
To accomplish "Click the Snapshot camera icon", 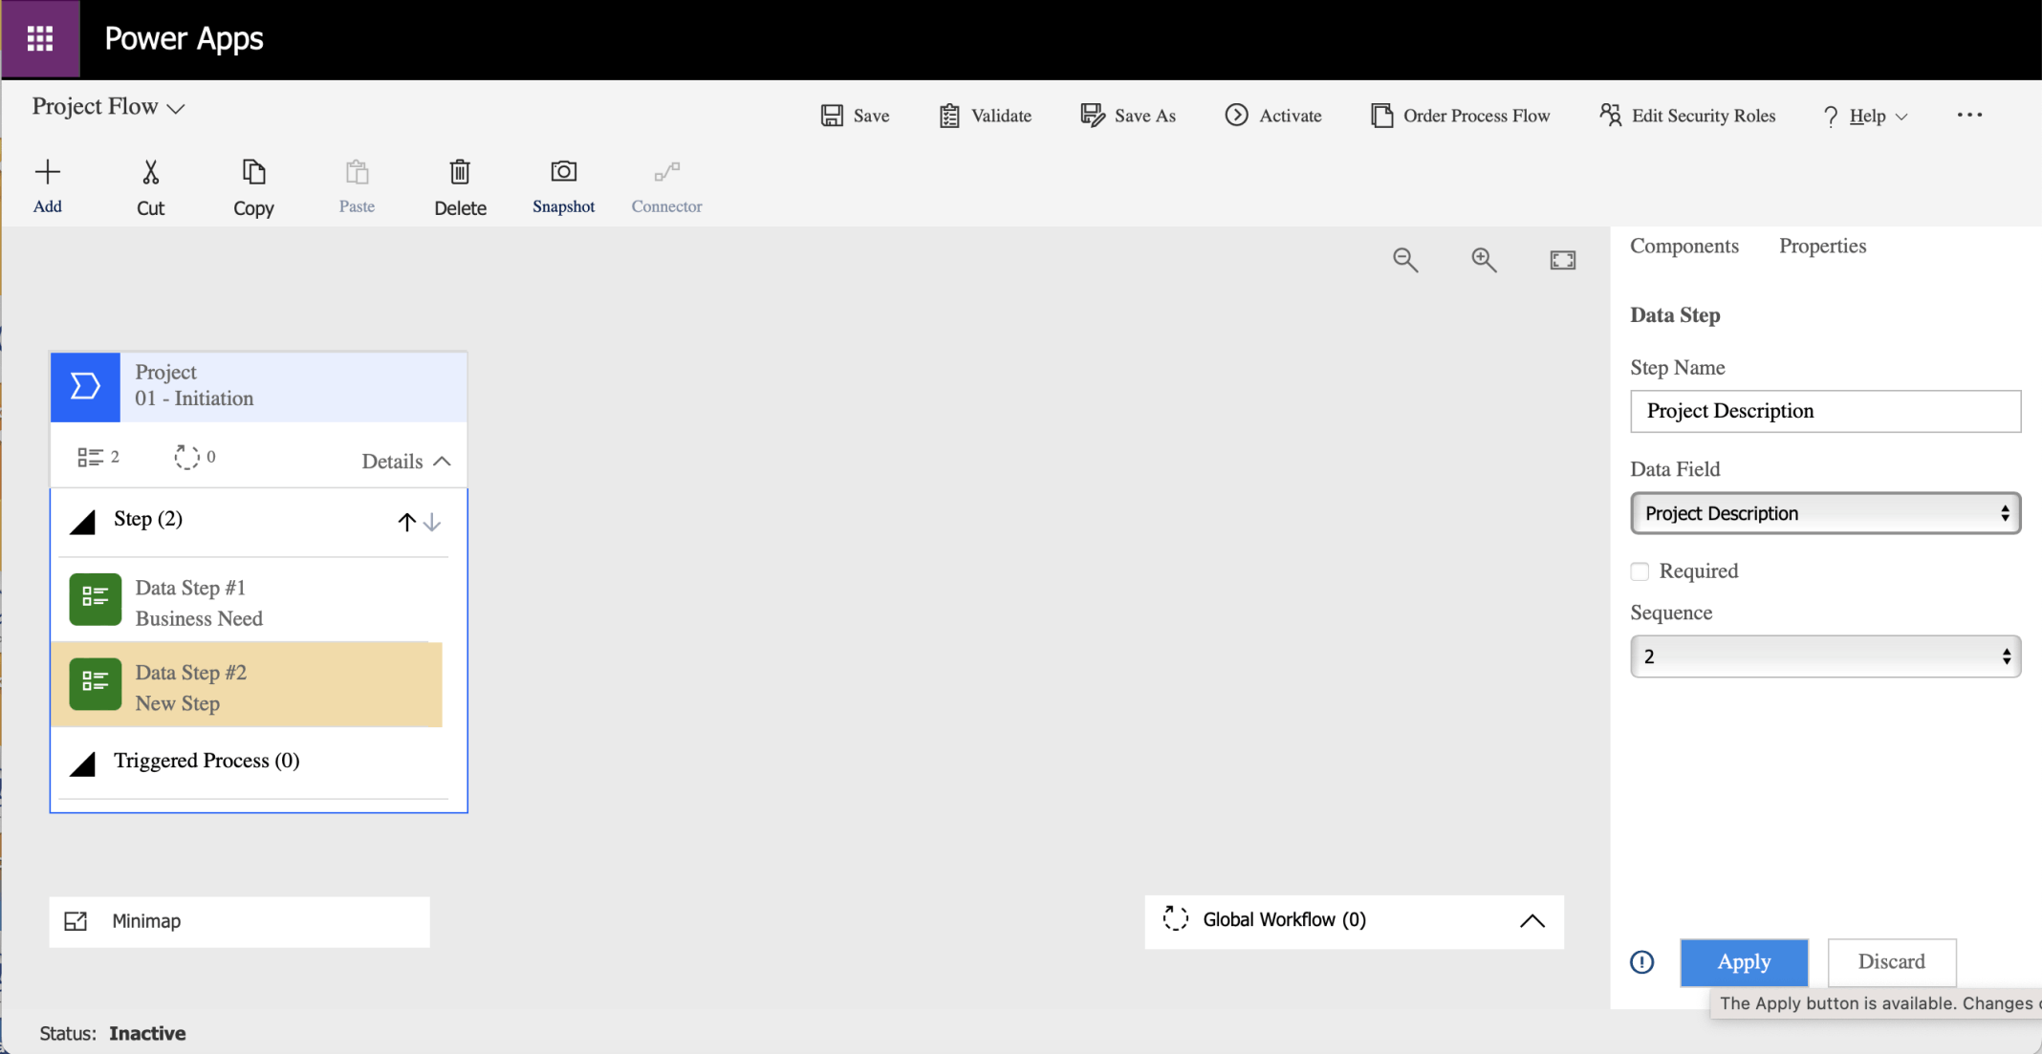I will (x=563, y=172).
